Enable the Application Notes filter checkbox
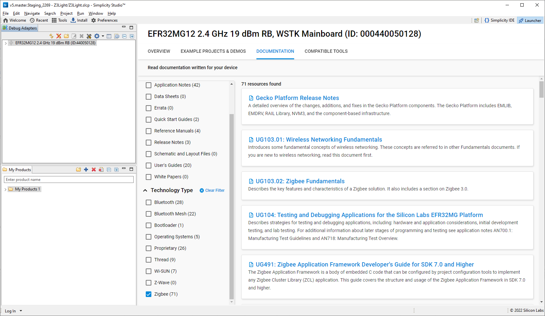Image resolution: width=545 pixels, height=316 pixels. point(149,85)
